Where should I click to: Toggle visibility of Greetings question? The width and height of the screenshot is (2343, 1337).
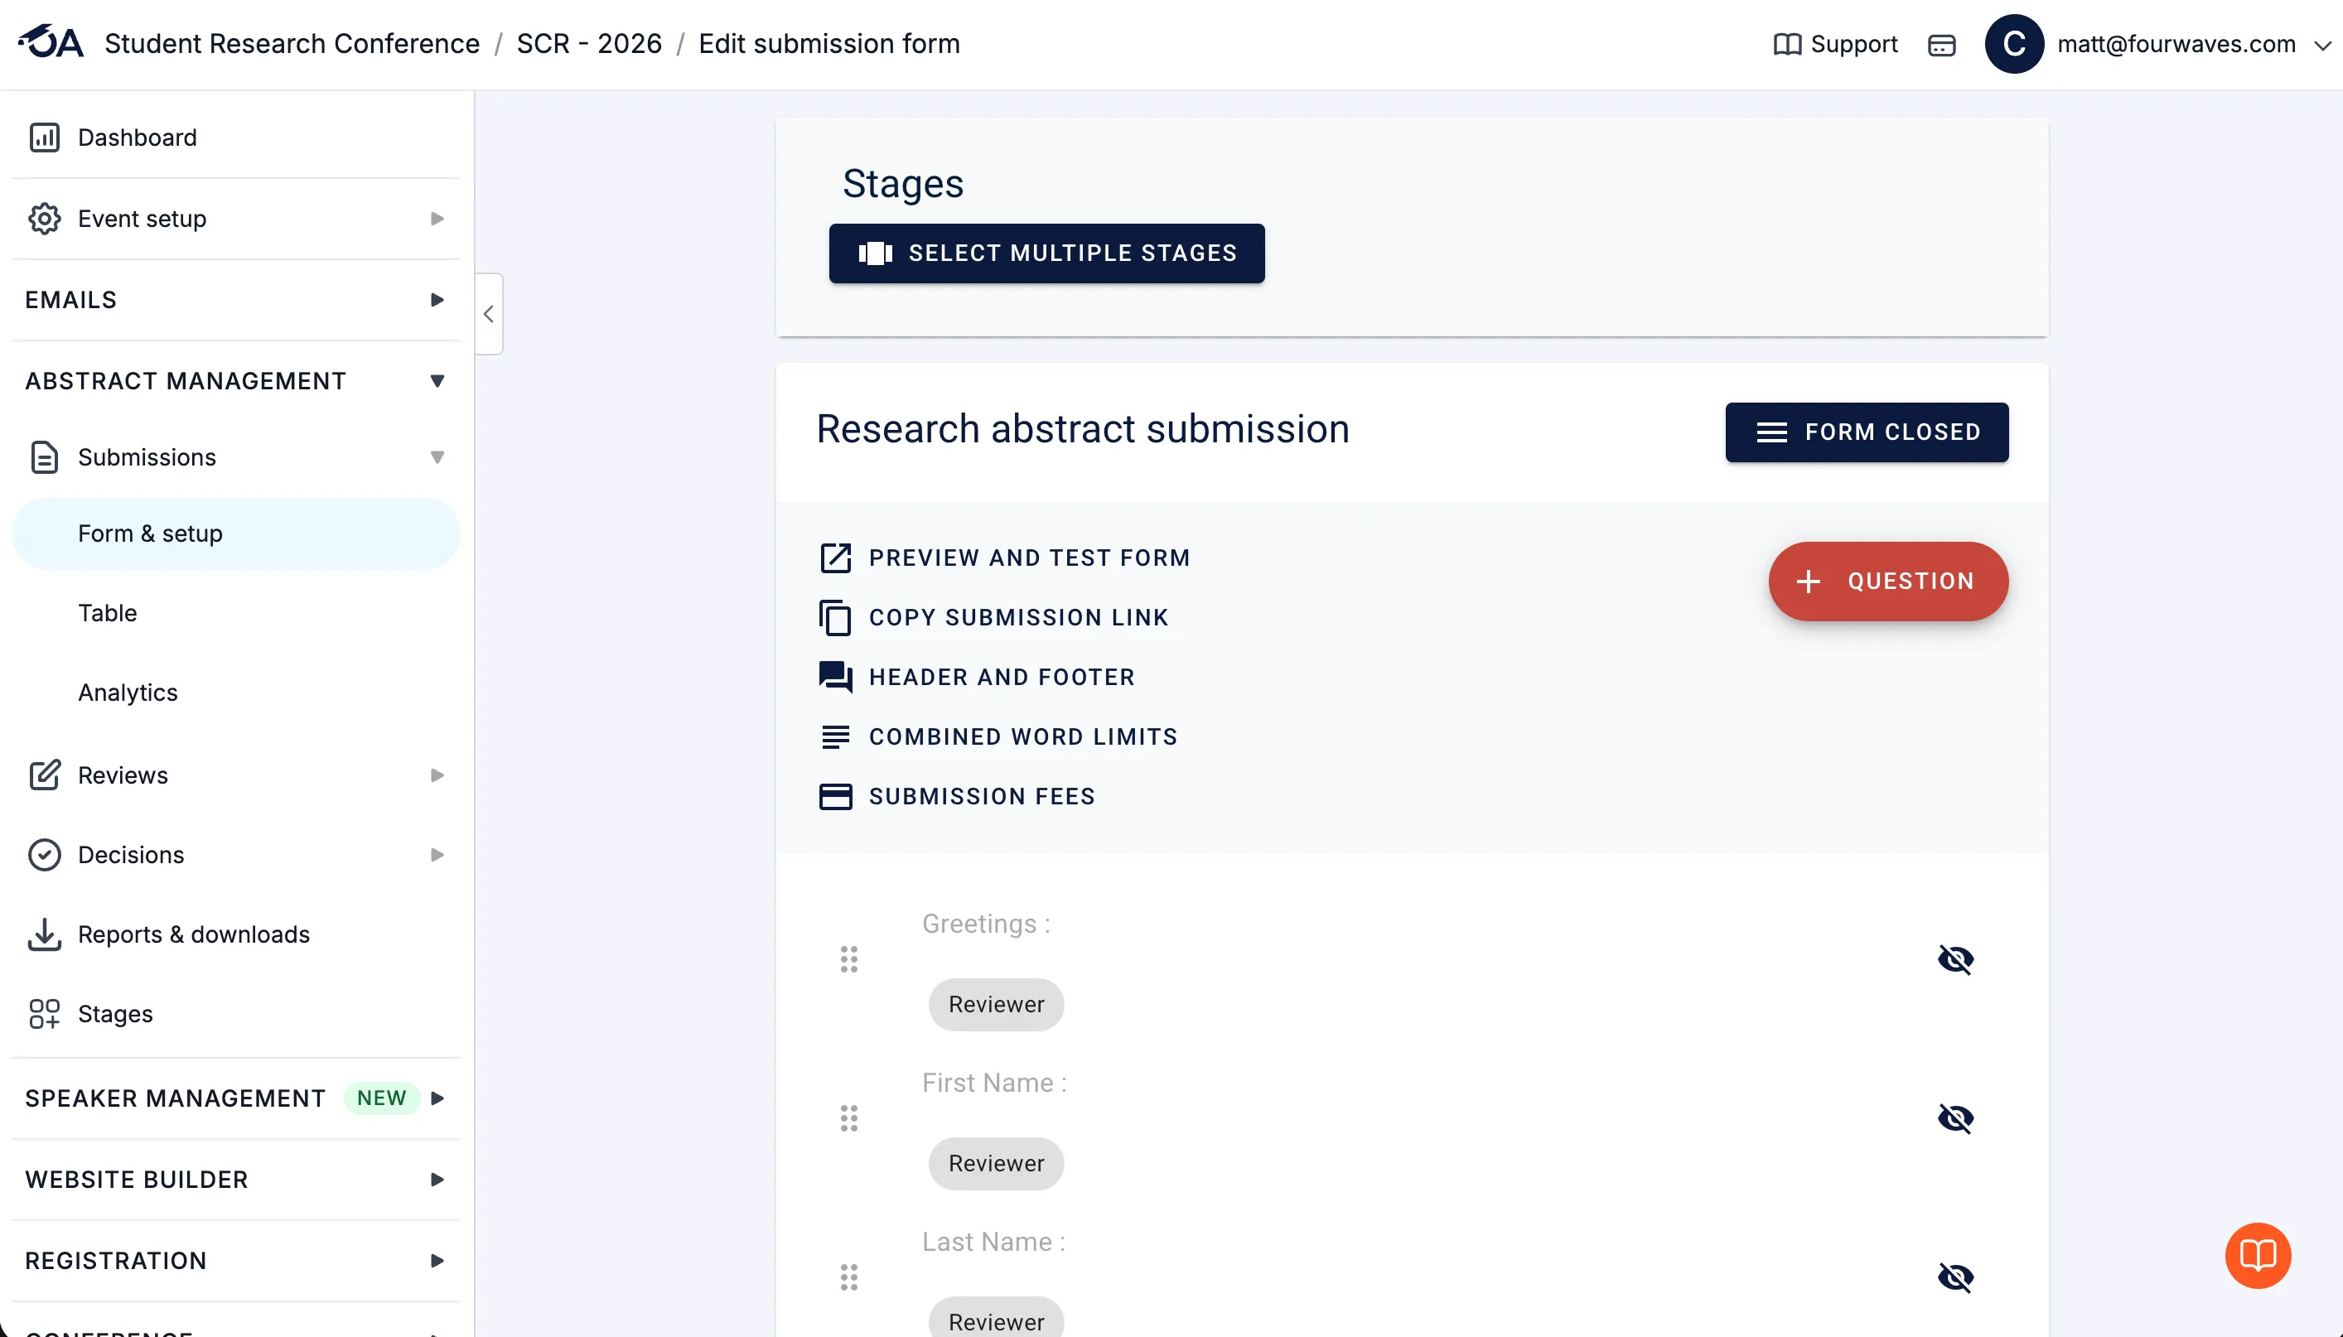click(1954, 958)
